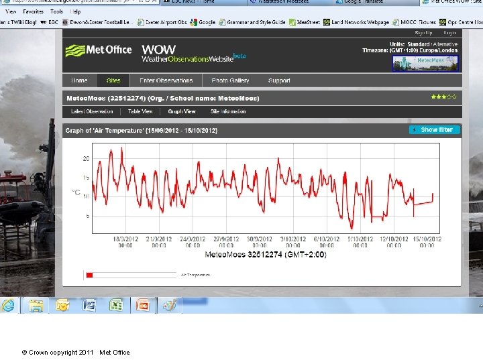This screenshot has width=483, height=362.
Task: Switch to Table View
Action: click(140, 111)
